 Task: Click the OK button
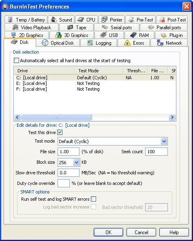108,232
